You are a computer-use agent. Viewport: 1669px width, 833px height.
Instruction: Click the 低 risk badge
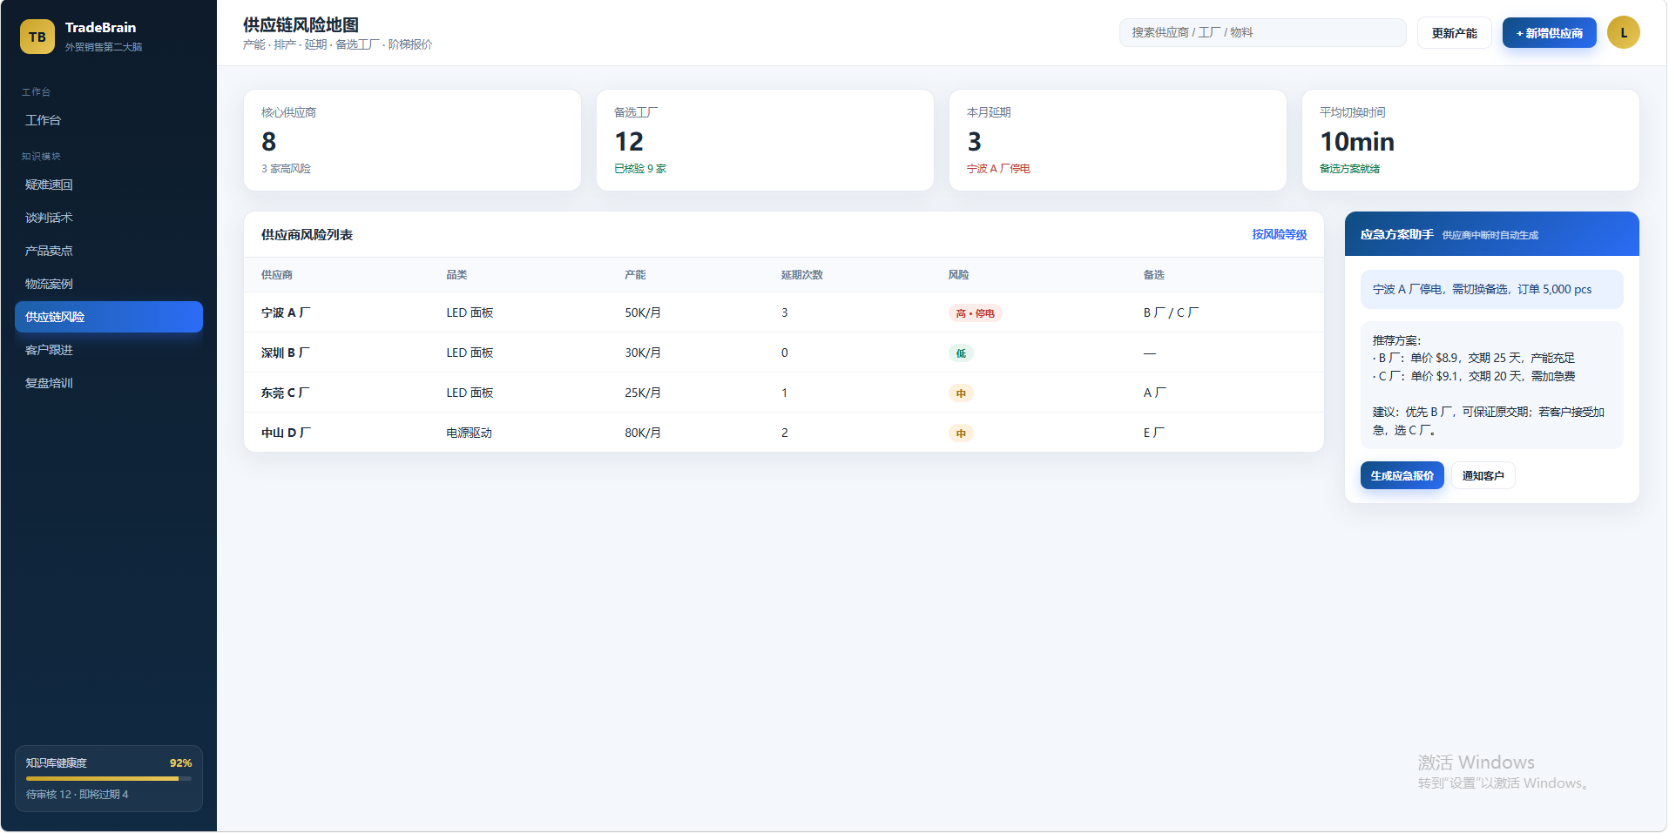[961, 353]
